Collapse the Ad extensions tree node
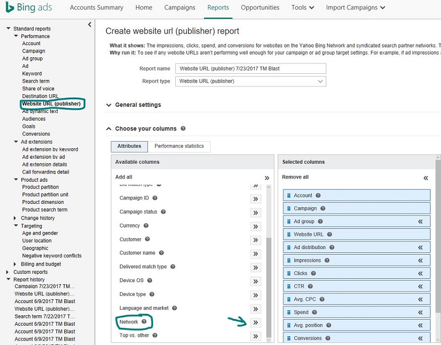 (16, 142)
